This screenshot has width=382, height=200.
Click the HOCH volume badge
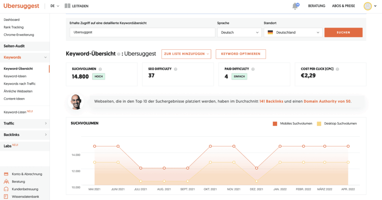[x=98, y=76]
